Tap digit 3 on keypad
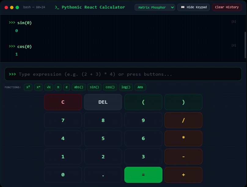 coord(143,156)
